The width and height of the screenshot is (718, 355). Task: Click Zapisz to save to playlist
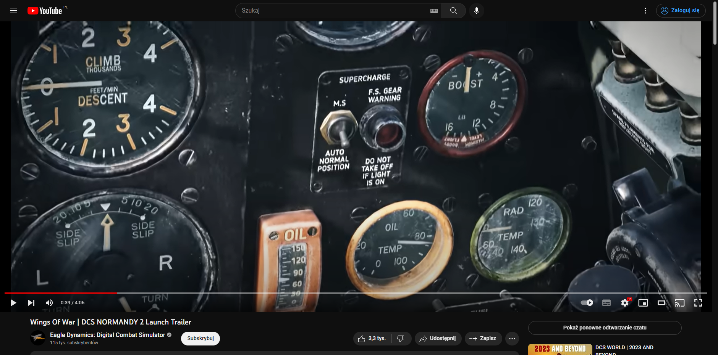point(483,339)
